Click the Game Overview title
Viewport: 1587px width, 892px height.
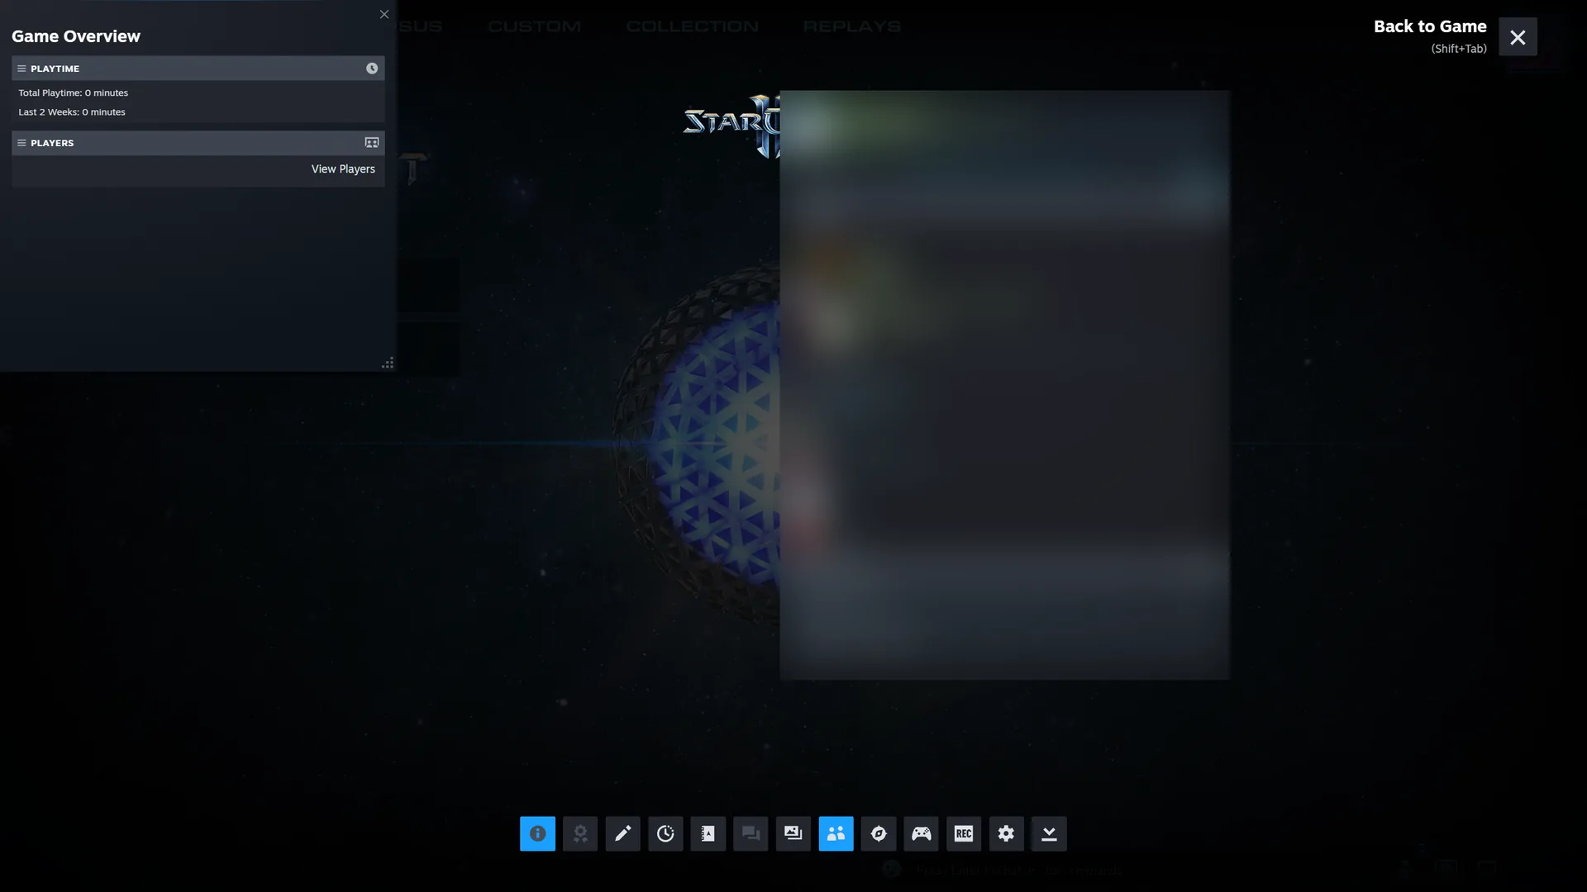pyautogui.click(x=76, y=36)
